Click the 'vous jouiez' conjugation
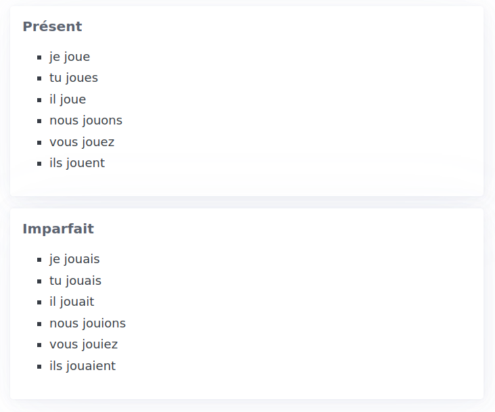The image size is (495, 412). [84, 345]
